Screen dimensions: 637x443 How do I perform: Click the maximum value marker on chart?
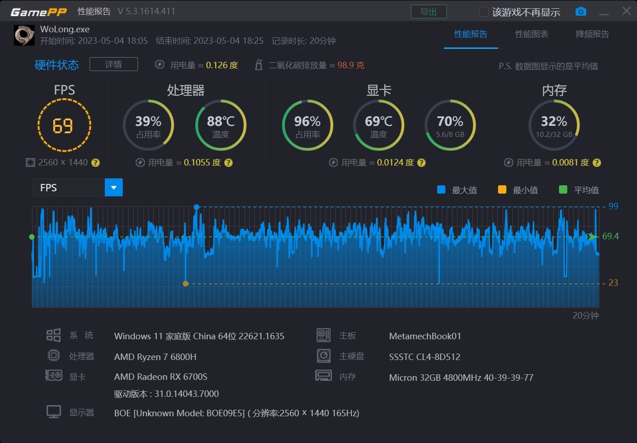(197, 207)
